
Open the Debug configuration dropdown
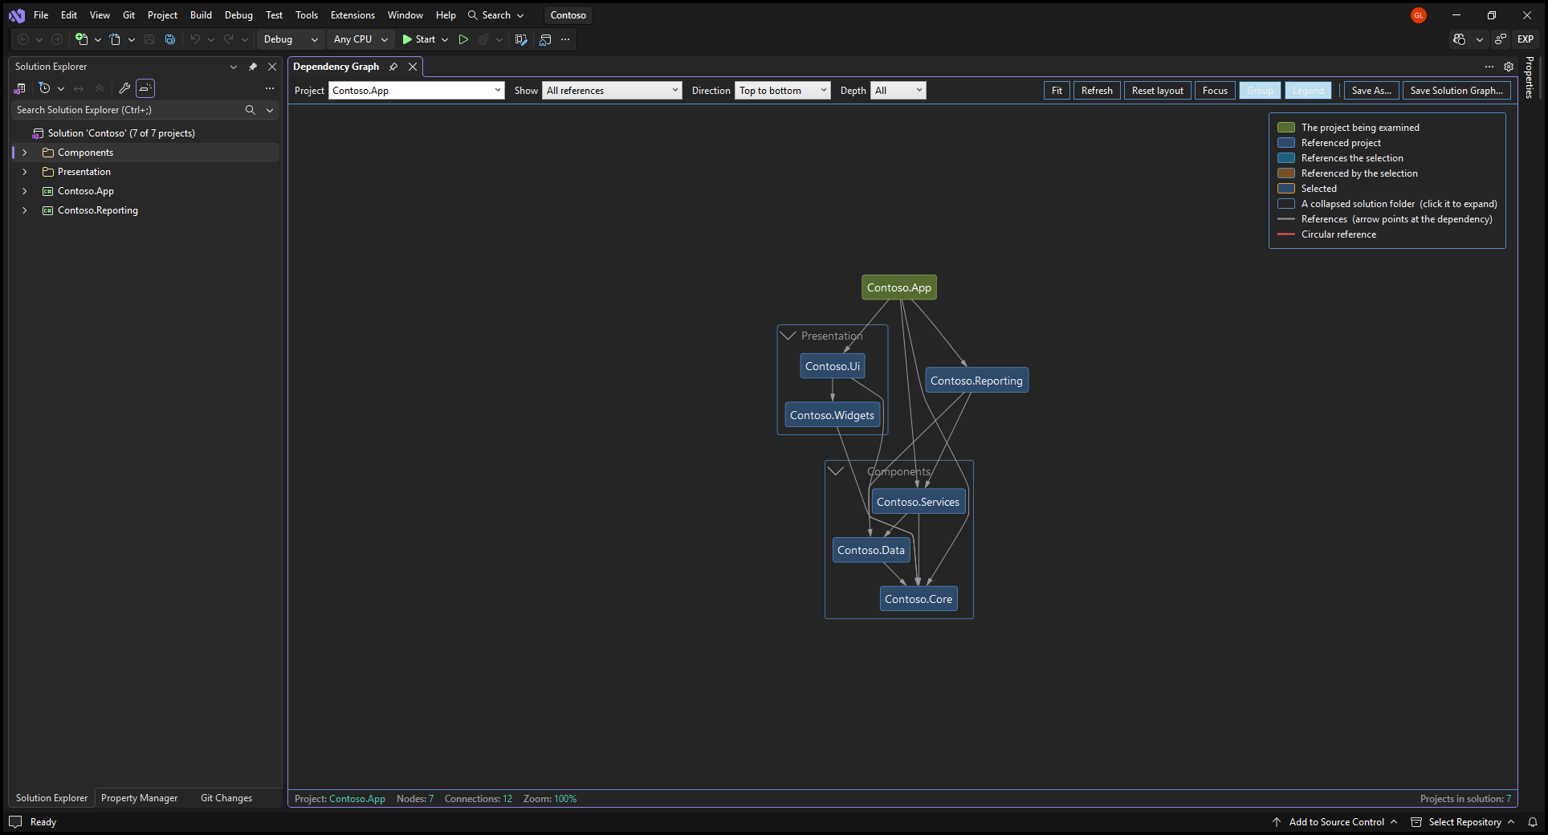point(291,39)
